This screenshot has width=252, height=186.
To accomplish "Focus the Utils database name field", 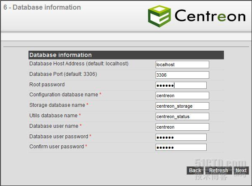I will click(x=182, y=116).
